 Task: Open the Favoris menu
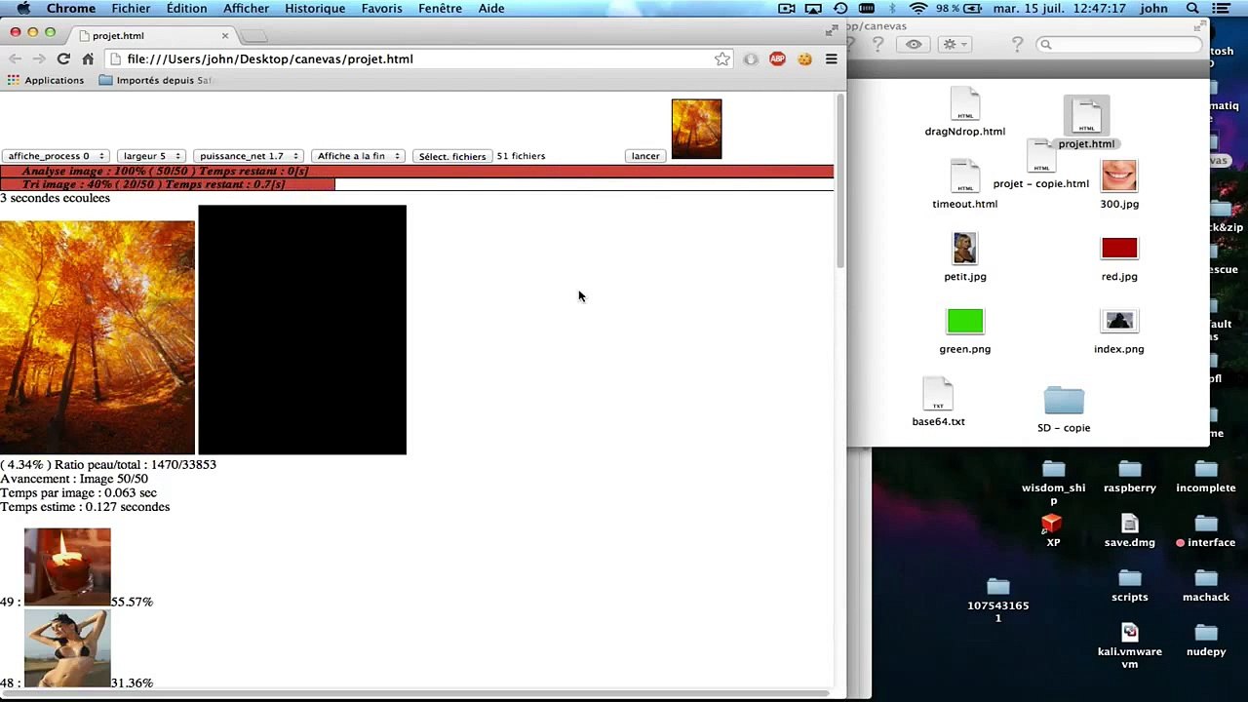point(381,9)
